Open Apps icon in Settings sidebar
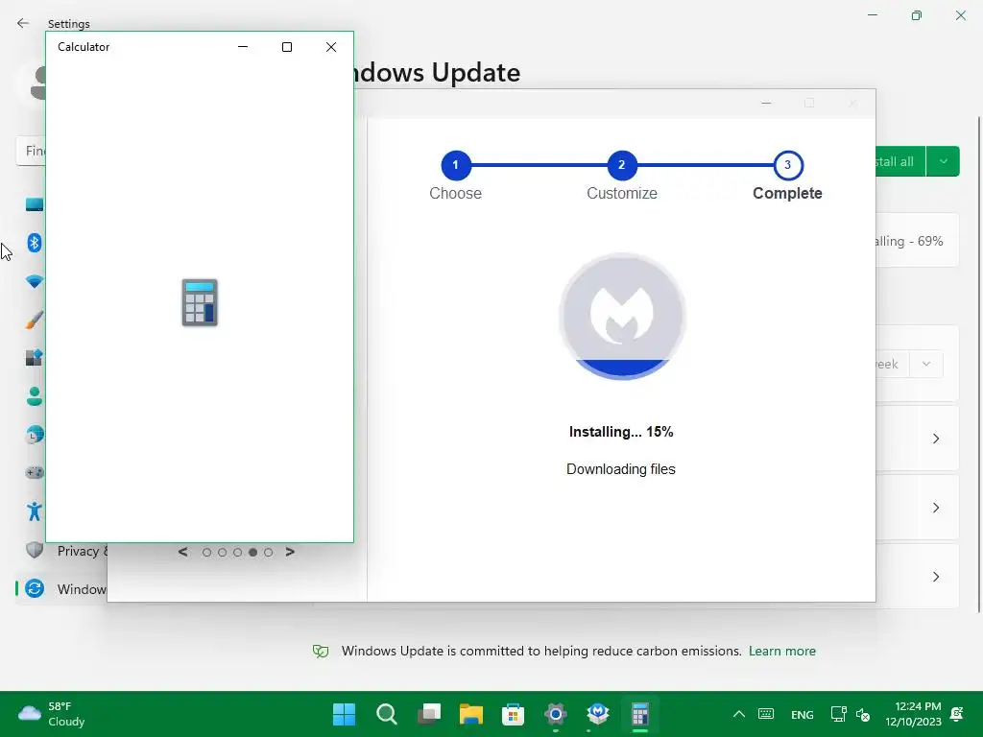 coord(35,358)
